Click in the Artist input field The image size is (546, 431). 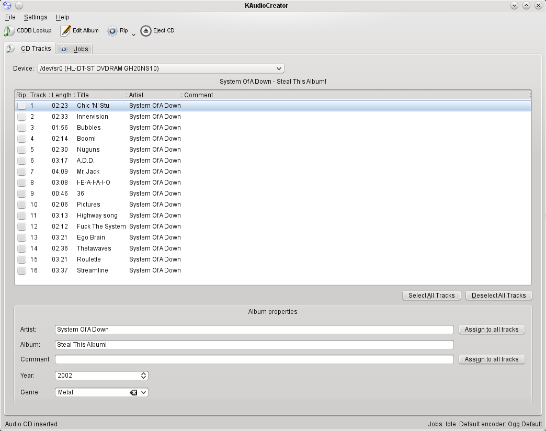pyautogui.click(x=254, y=330)
